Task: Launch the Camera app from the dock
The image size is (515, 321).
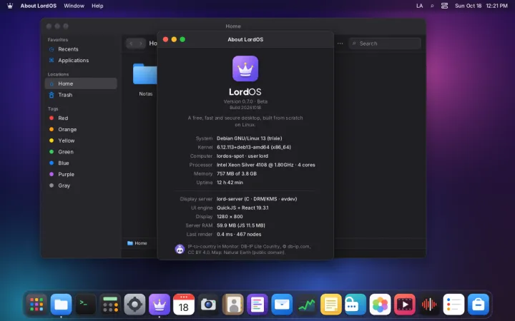Action: [208, 305]
